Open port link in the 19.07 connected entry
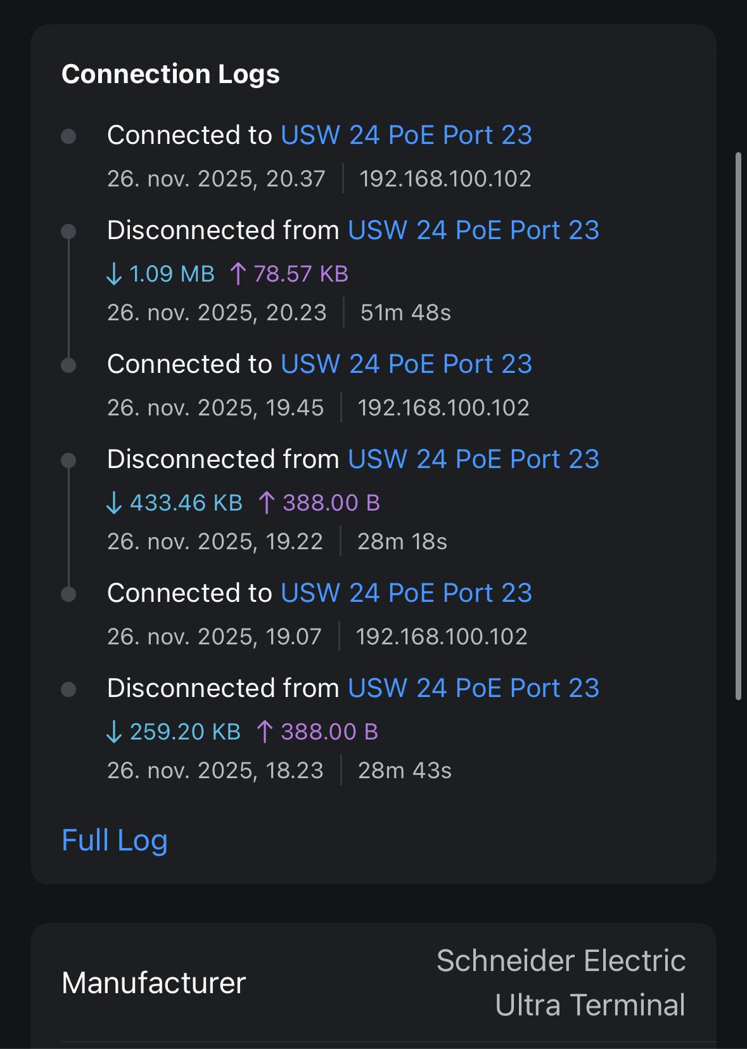The image size is (747, 1049). tap(406, 593)
